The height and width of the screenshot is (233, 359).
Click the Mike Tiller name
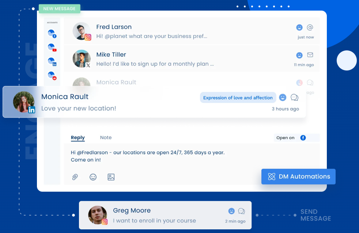tap(111, 54)
